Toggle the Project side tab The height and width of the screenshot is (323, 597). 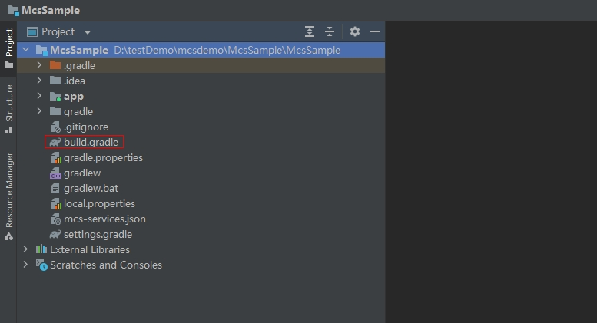pos(8,48)
